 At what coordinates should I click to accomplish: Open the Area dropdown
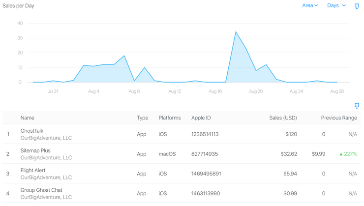(x=310, y=5)
